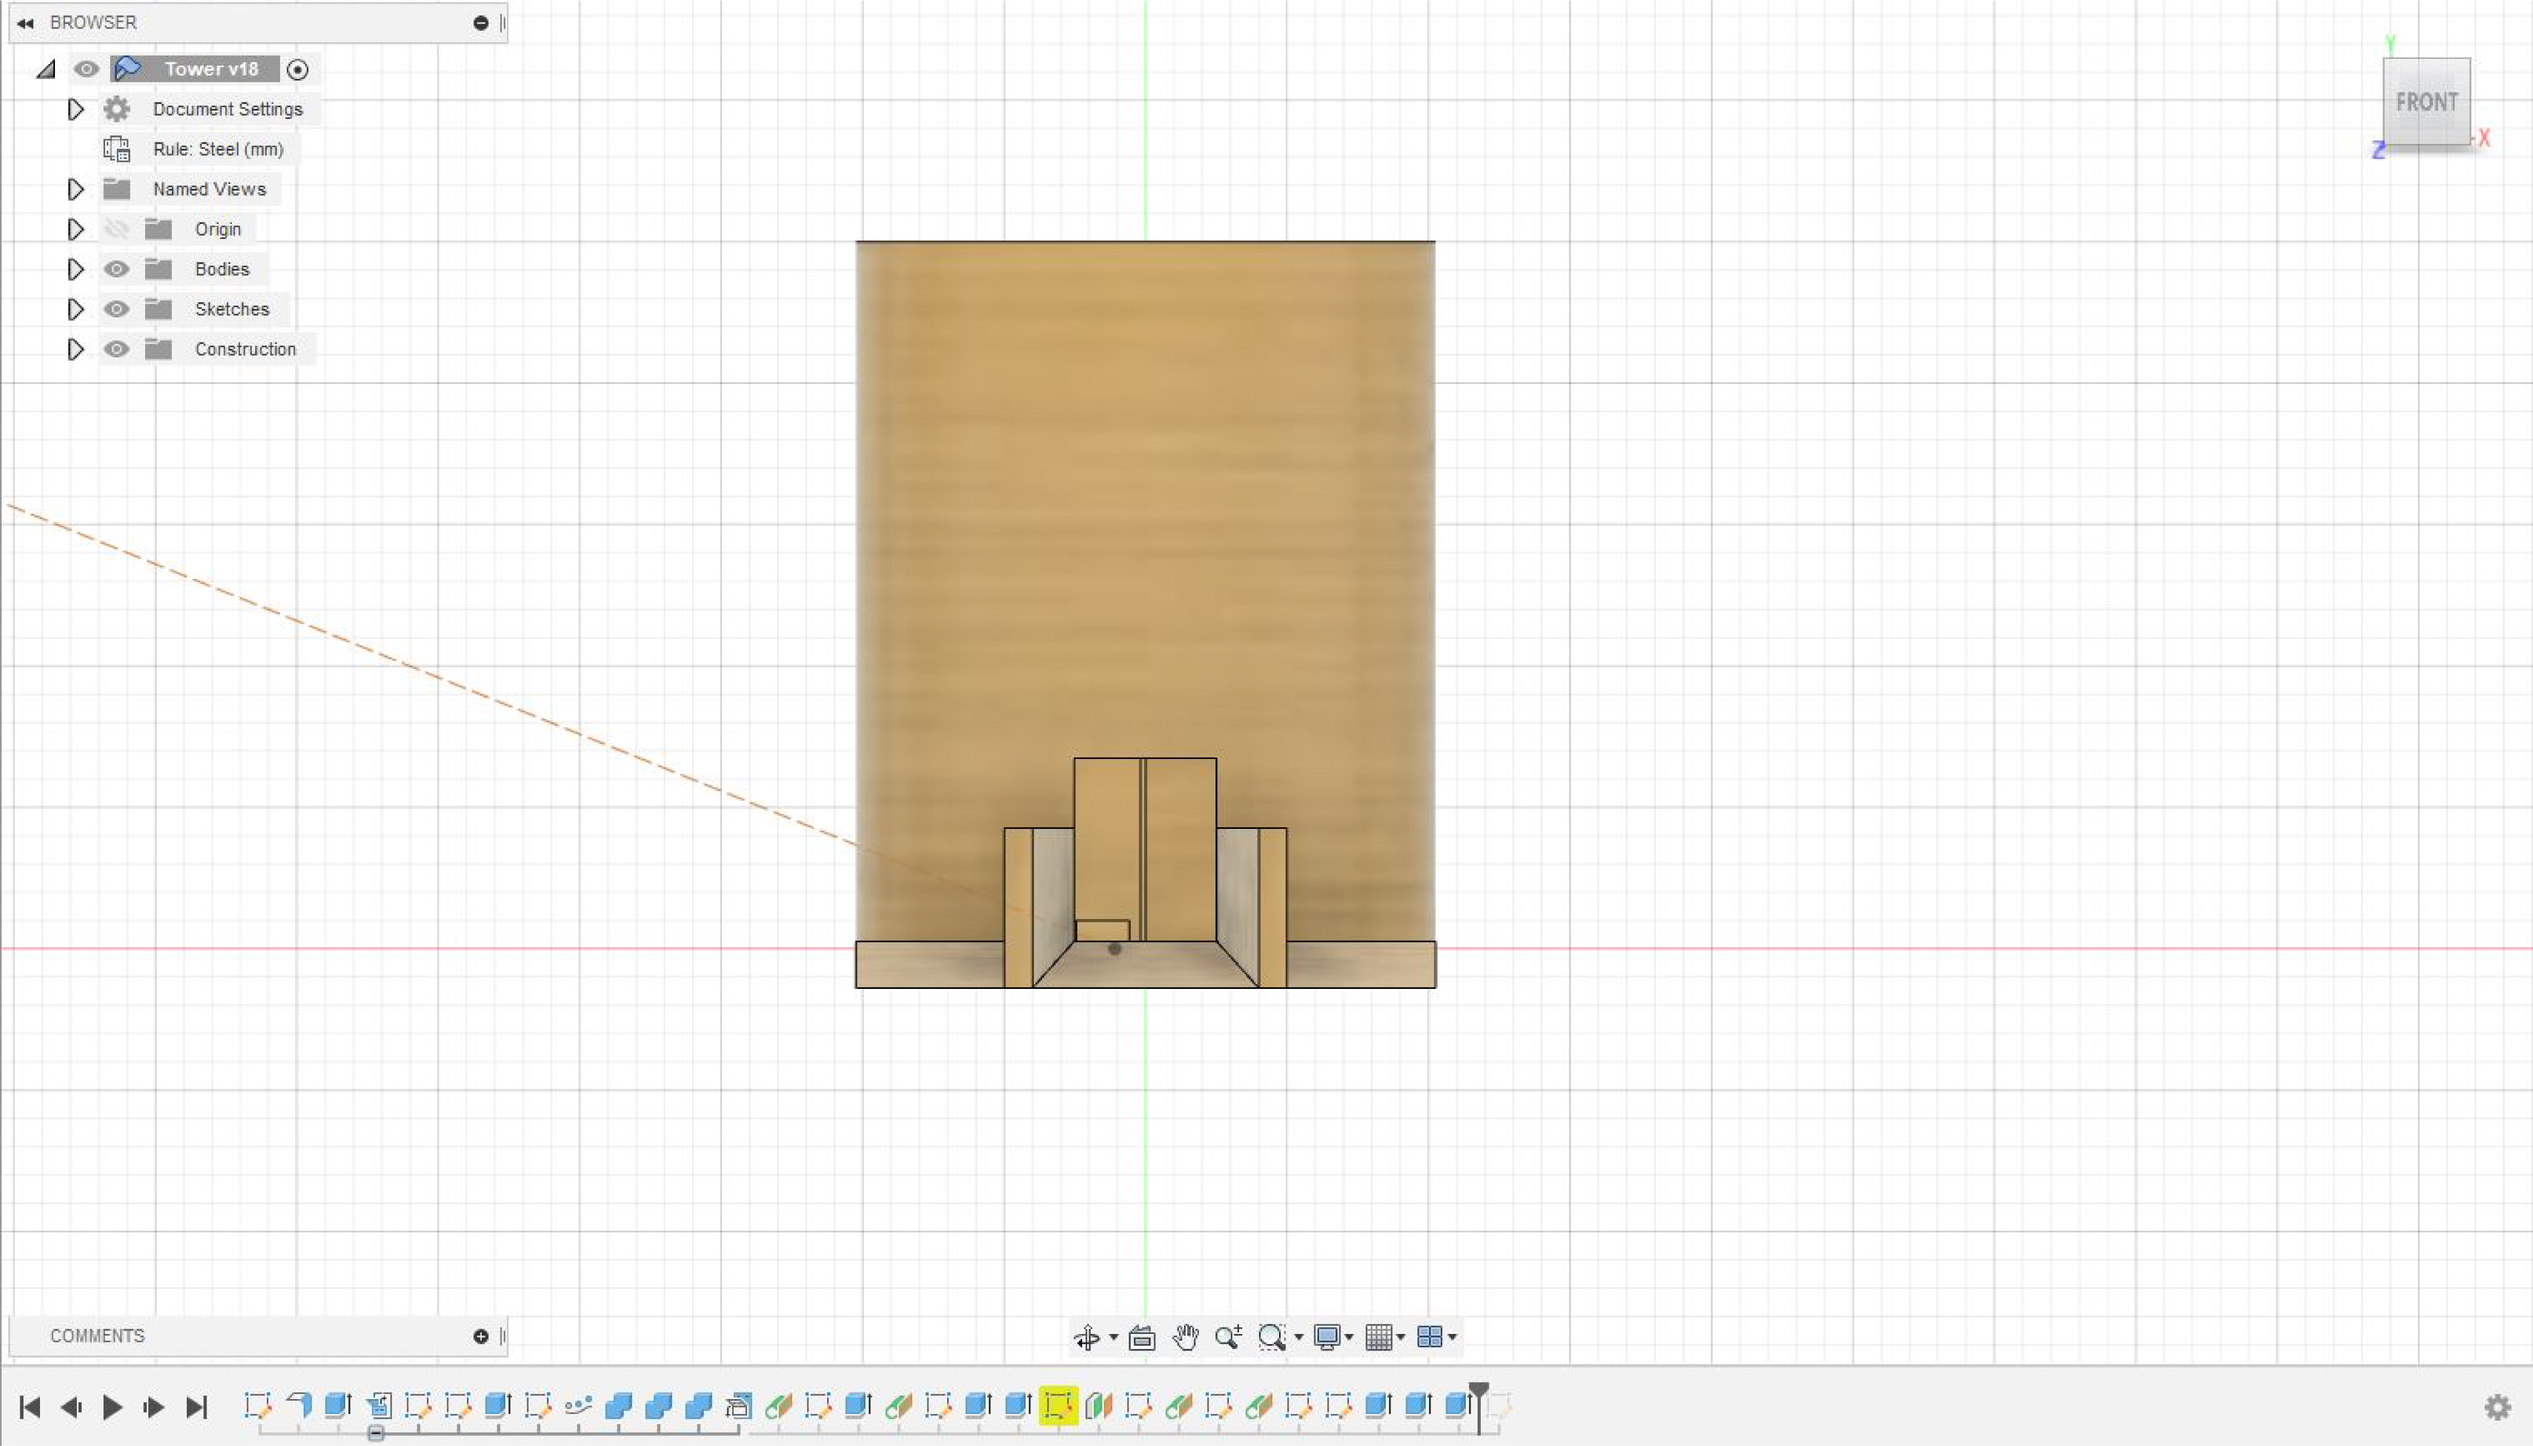Open the Zoom Window dropdown arrow
This screenshot has width=2533, height=1446.
point(1298,1338)
